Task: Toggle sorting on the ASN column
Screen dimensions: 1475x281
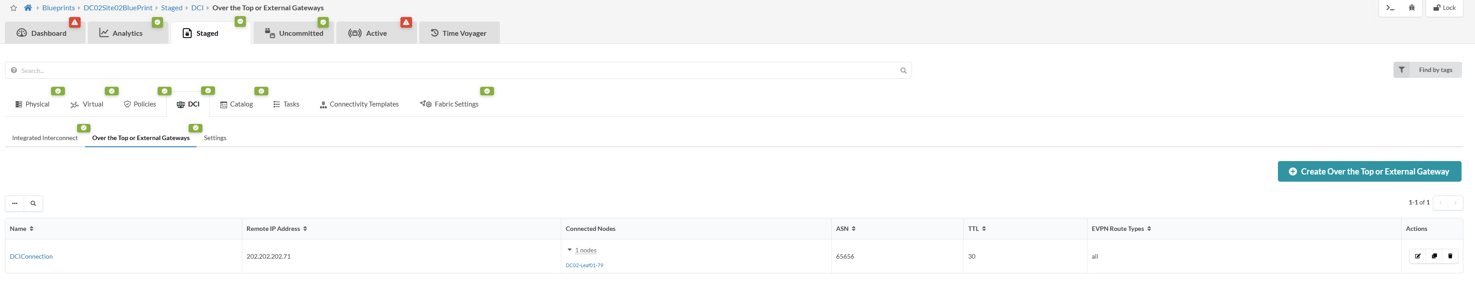Action: click(x=846, y=229)
